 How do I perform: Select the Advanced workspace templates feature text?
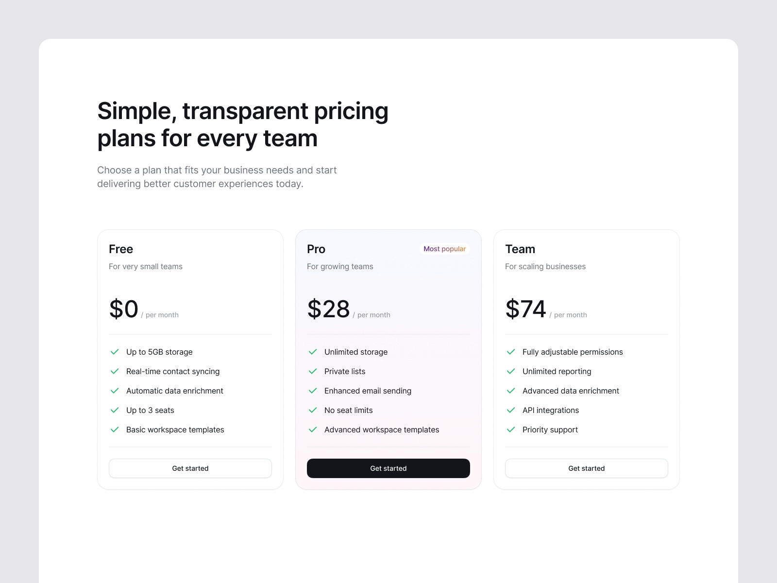point(382,429)
